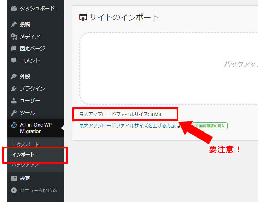The width and height of the screenshot is (258, 202).
Task: Open the エクスポート submenu item
Action: (x=25, y=145)
